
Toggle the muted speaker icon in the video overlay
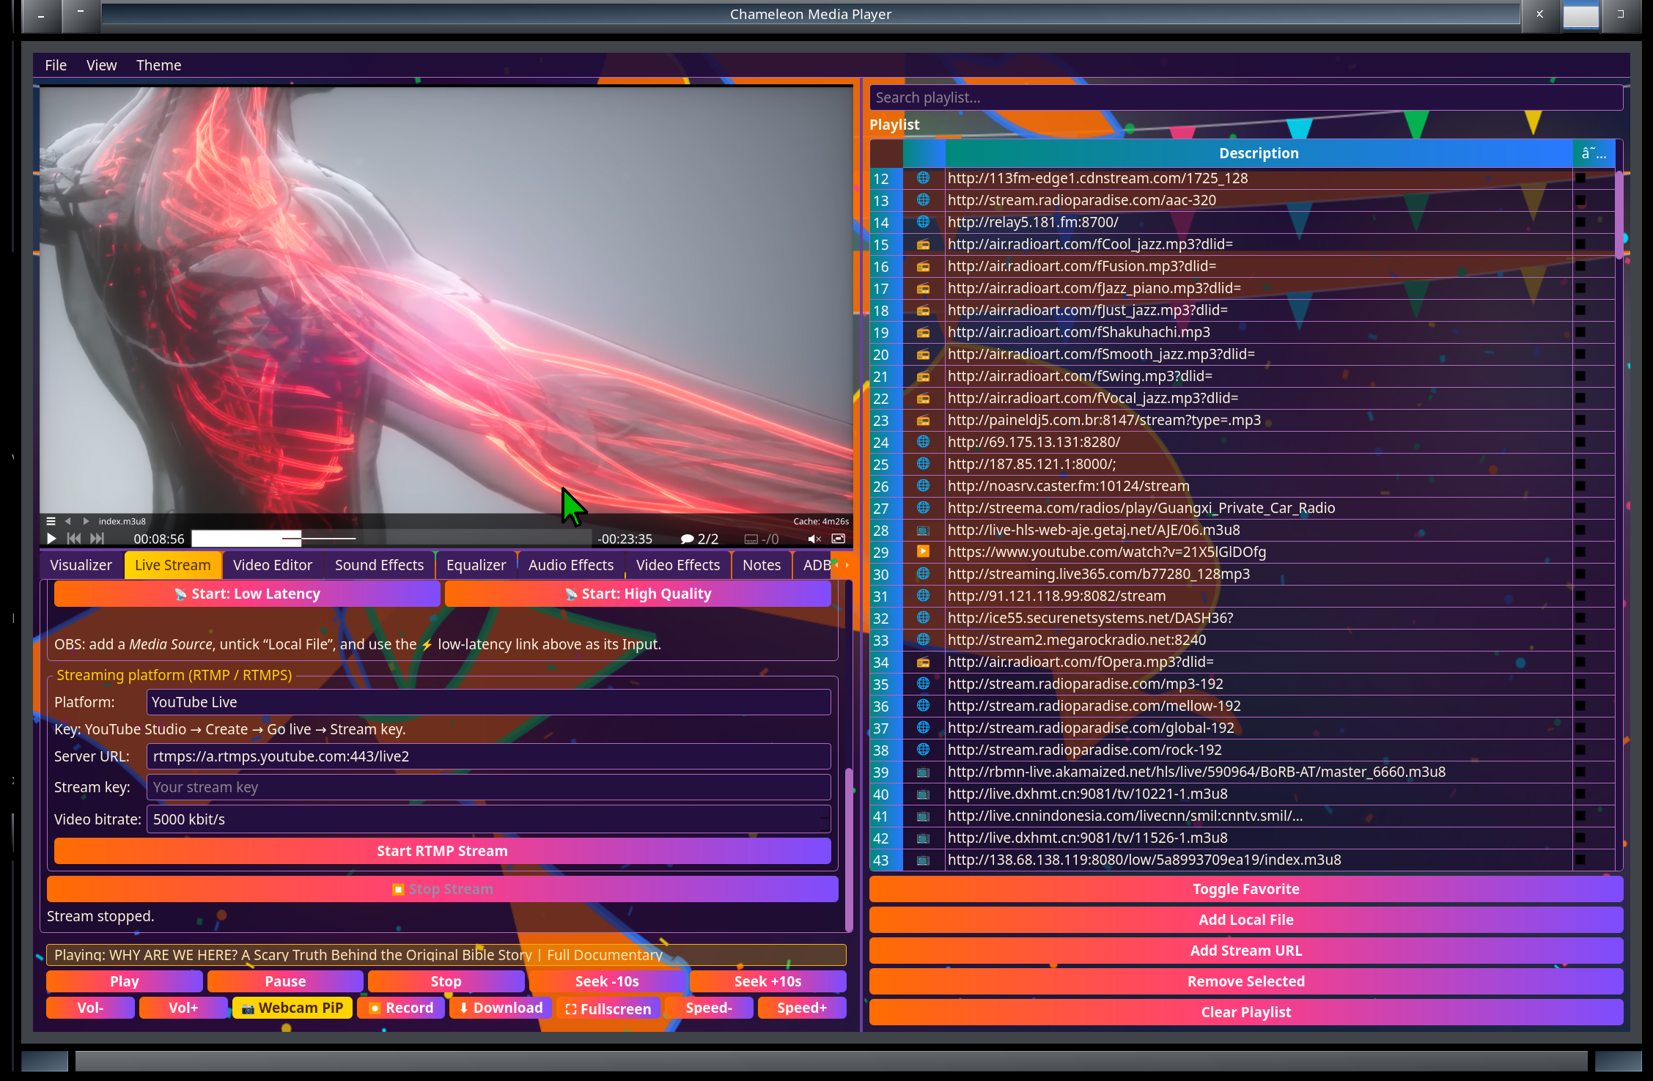[814, 539]
